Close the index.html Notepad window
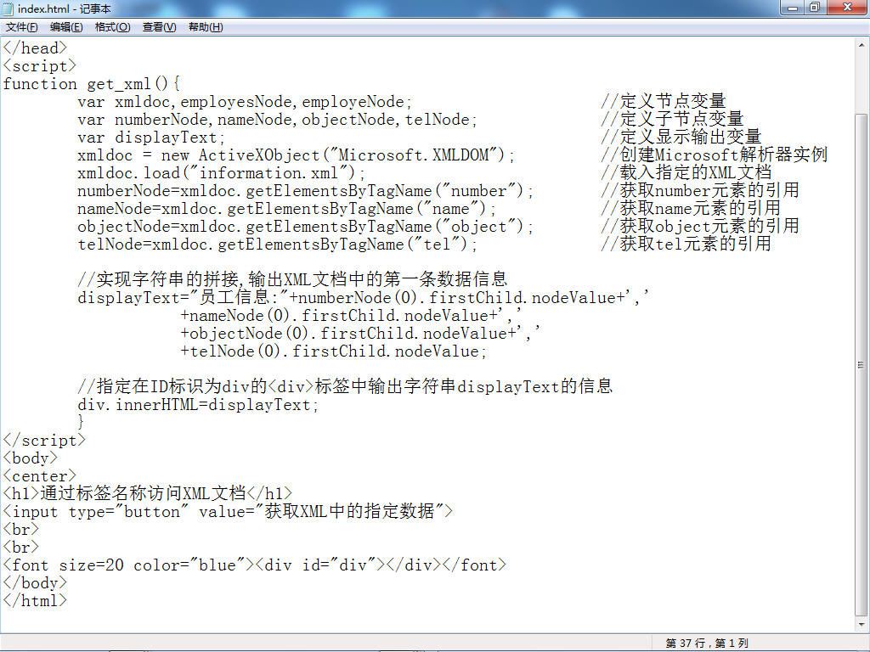This screenshot has width=870, height=652. click(x=847, y=8)
